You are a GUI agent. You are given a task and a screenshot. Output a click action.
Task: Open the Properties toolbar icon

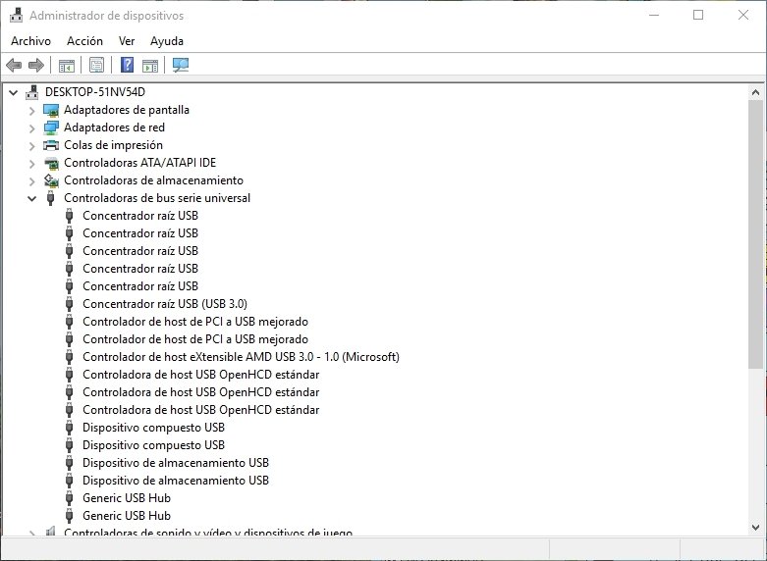pyautogui.click(x=97, y=65)
